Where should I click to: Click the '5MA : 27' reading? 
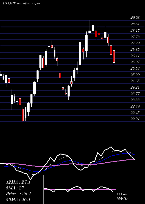[15, 188]
